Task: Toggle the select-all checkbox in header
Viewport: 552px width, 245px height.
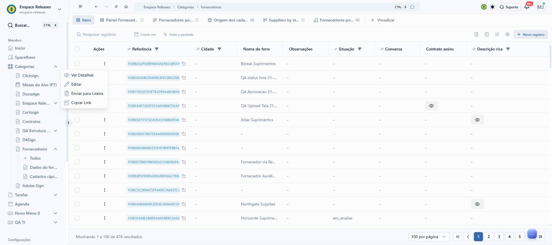Action: click(x=77, y=49)
